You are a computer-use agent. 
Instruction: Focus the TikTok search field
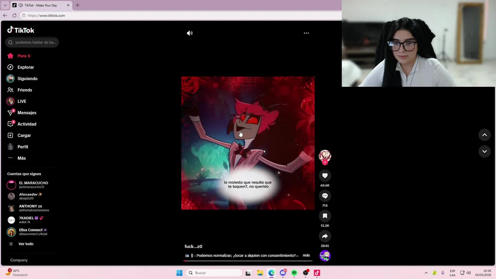tap(32, 42)
